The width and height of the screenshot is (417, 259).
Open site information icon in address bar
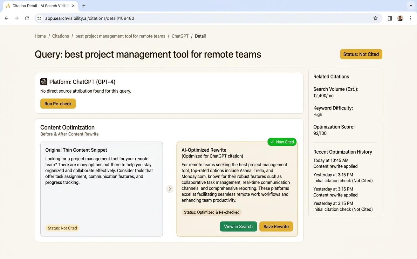(39, 18)
